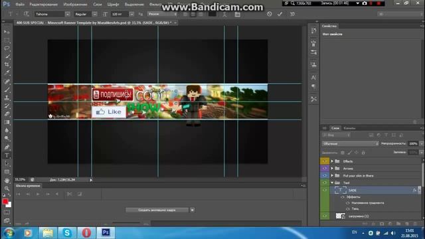Hide the Put your skin in there group

point(325,175)
